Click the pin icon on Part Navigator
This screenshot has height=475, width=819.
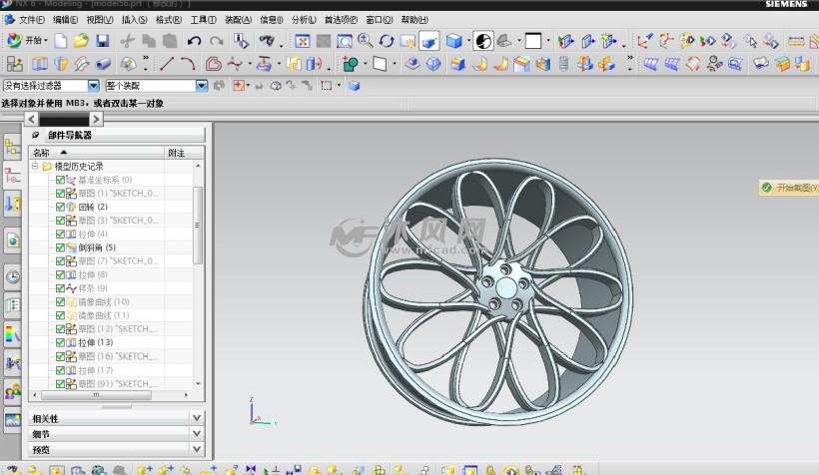pyautogui.click(x=36, y=135)
